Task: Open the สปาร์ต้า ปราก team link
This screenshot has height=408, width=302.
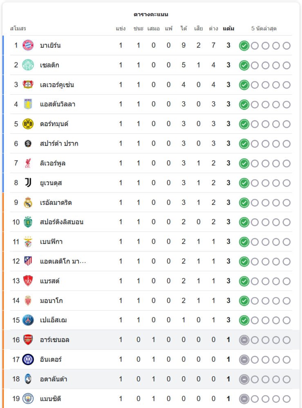Action: pyautogui.click(x=59, y=144)
